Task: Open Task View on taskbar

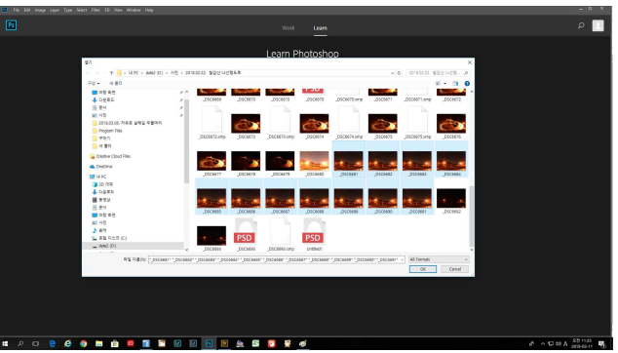Action: tap(36, 344)
